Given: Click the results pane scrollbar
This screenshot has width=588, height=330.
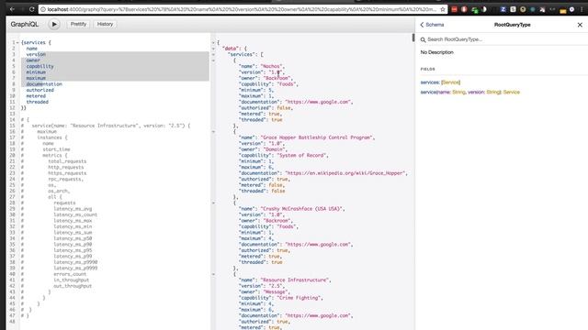Looking at the screenshot, I should pyautogui.click(x=413, y=38).
